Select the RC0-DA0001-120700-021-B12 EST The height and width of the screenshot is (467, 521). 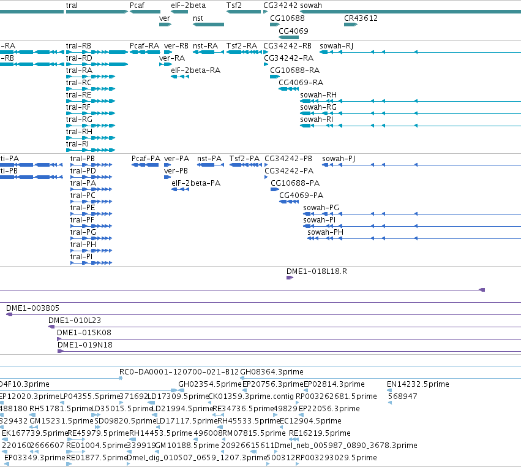click(121, 378)
